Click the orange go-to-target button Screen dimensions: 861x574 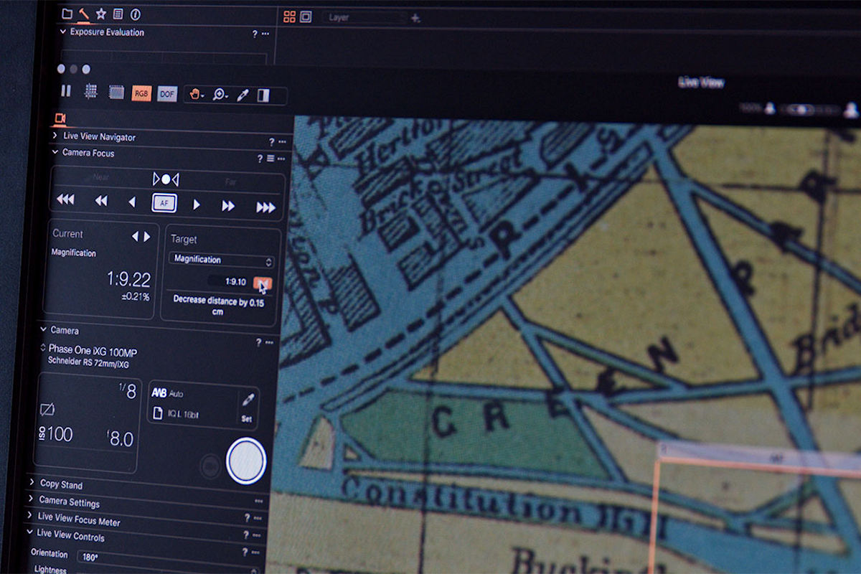[x=263, y=283]
